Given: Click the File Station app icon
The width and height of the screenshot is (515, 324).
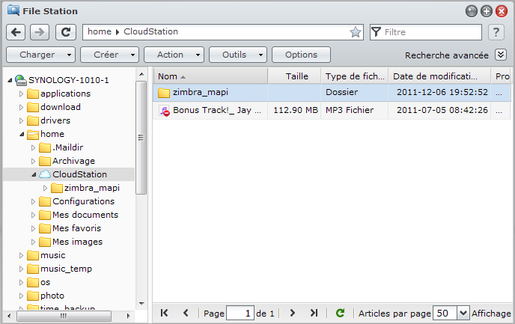Looking at the screenshot, I should (13, 10).
